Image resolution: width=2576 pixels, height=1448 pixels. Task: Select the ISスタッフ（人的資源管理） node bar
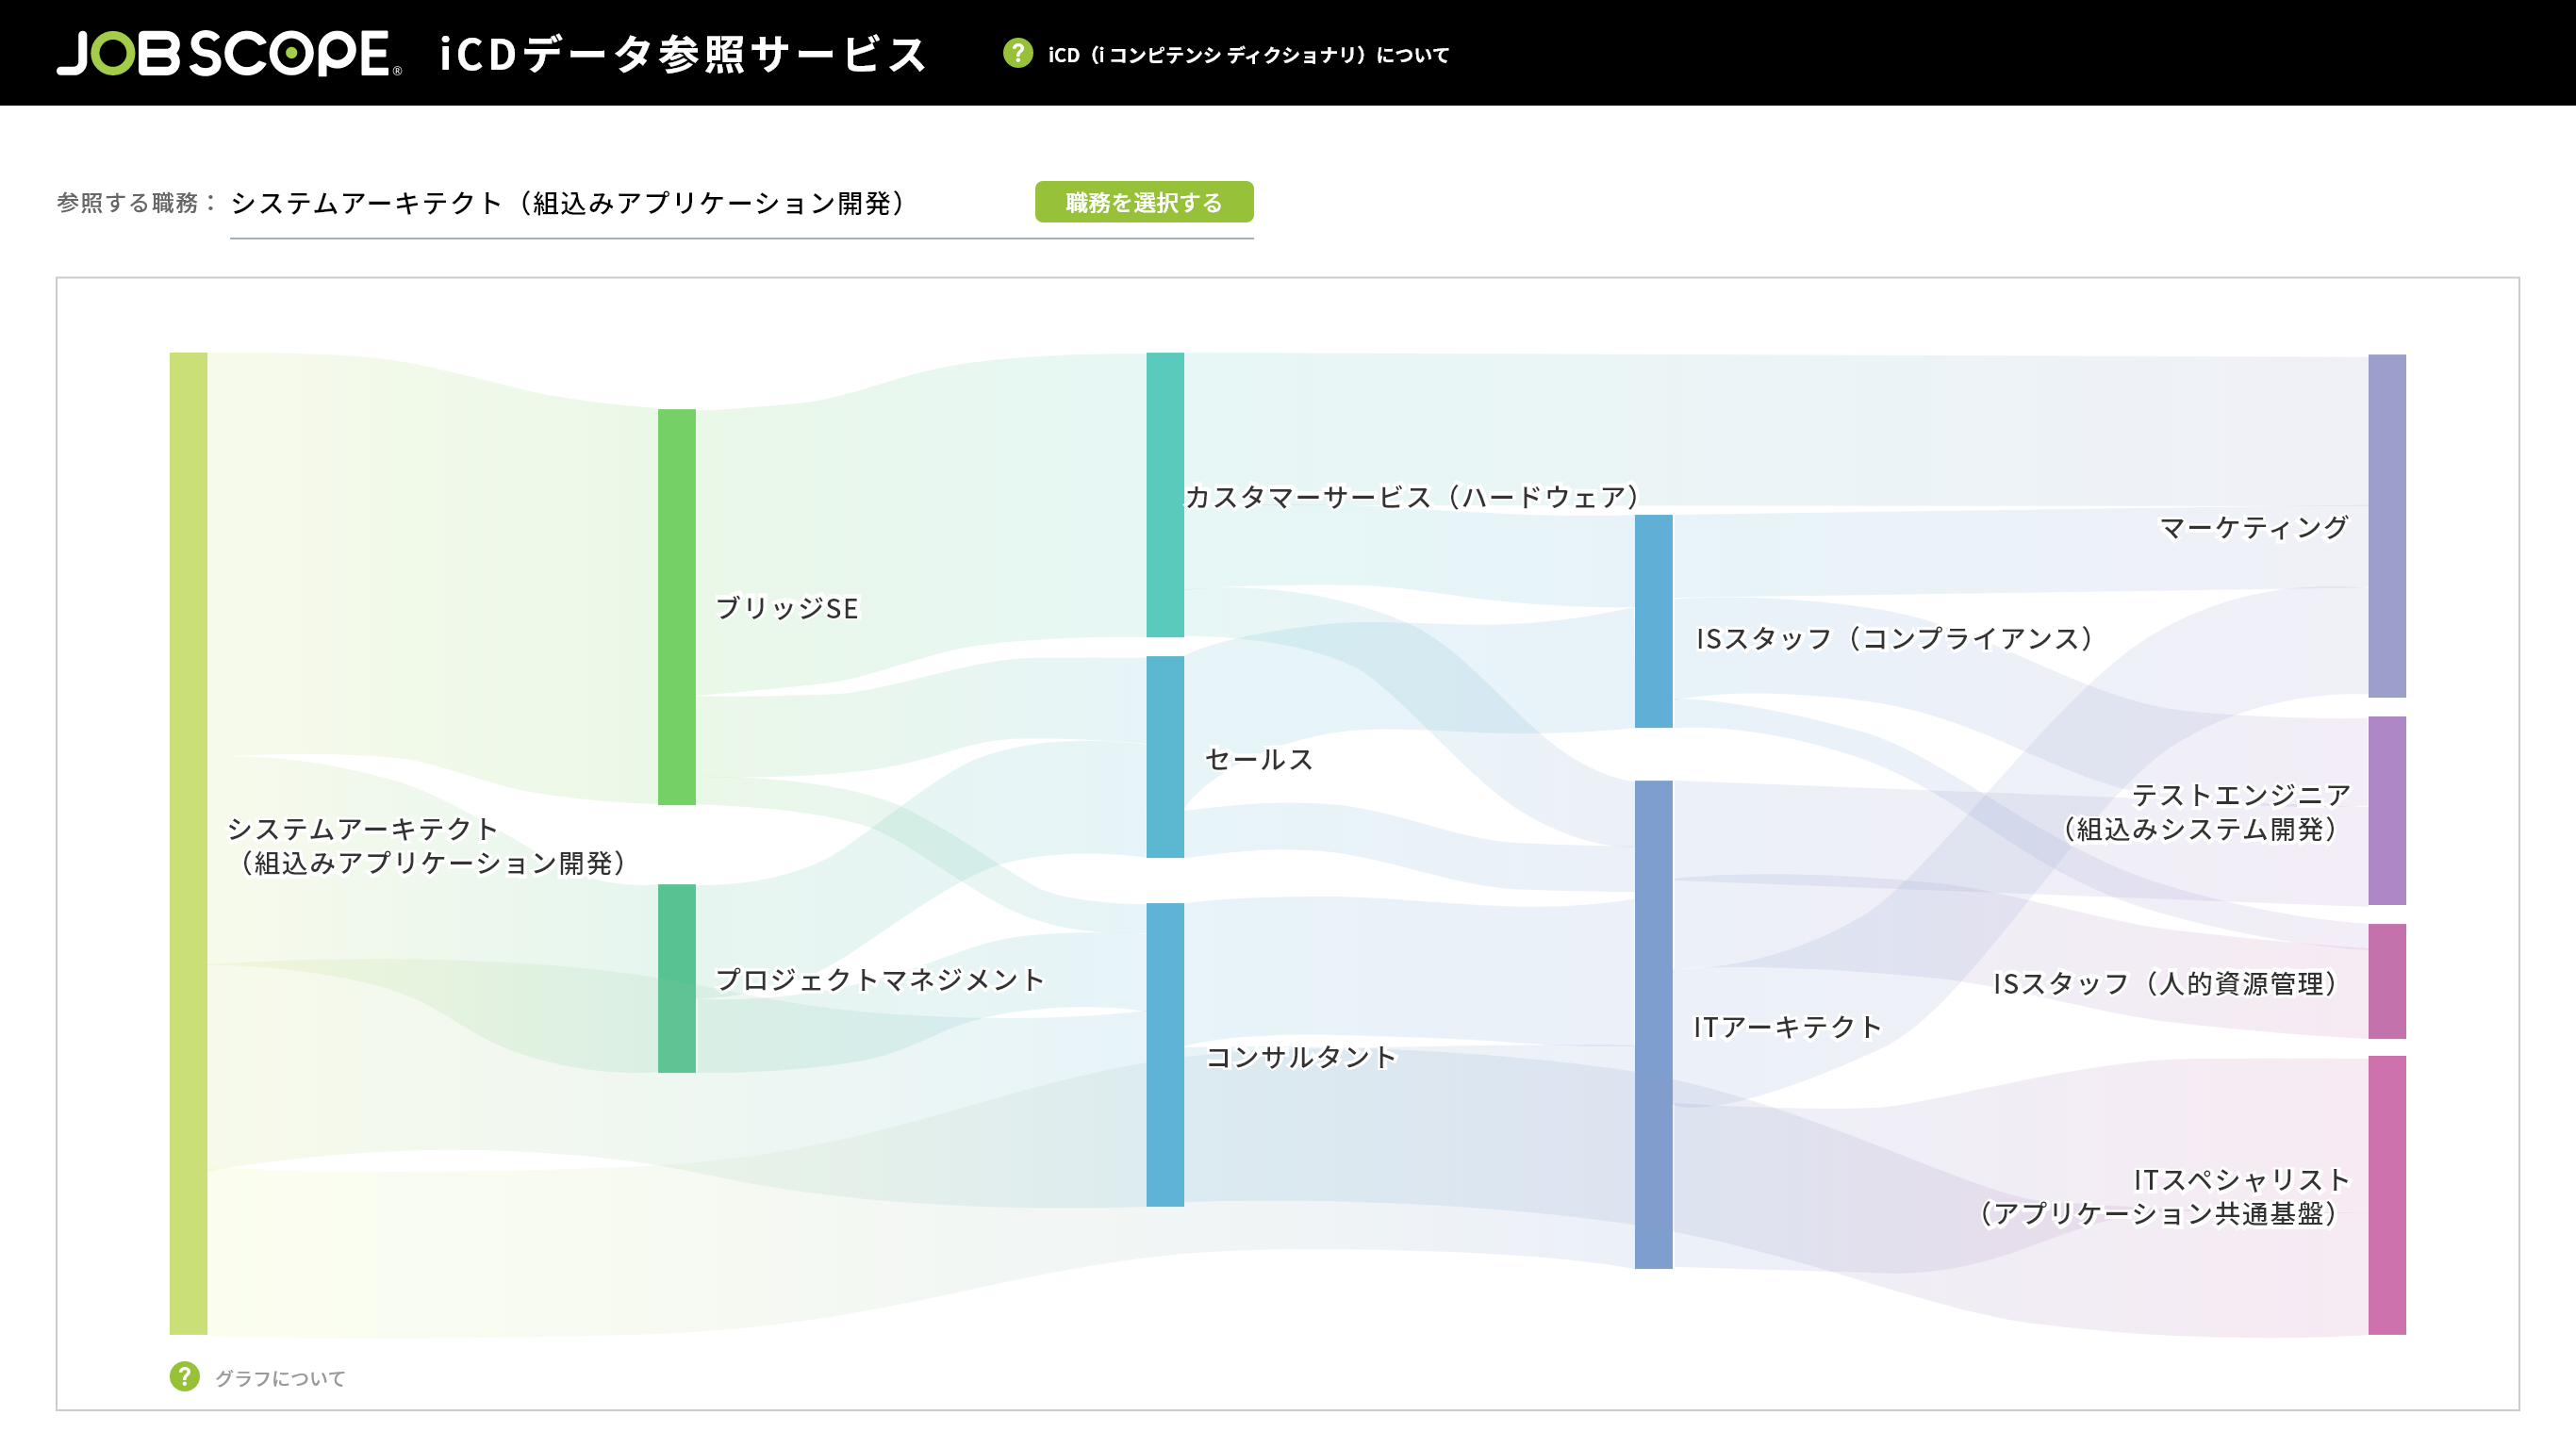click(2387, 982)
